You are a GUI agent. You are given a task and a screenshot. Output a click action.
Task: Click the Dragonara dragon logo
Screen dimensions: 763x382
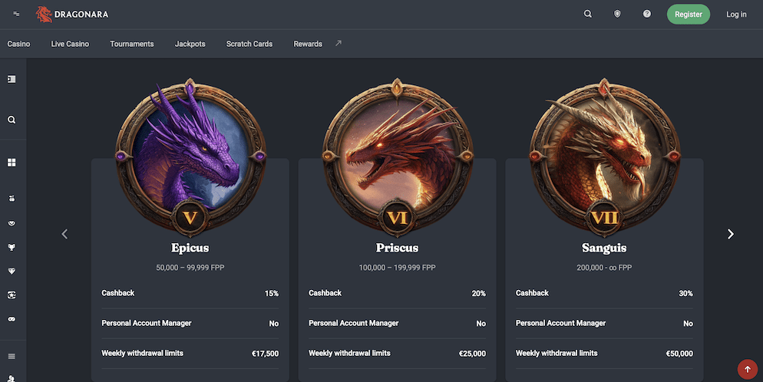(44, 14)
